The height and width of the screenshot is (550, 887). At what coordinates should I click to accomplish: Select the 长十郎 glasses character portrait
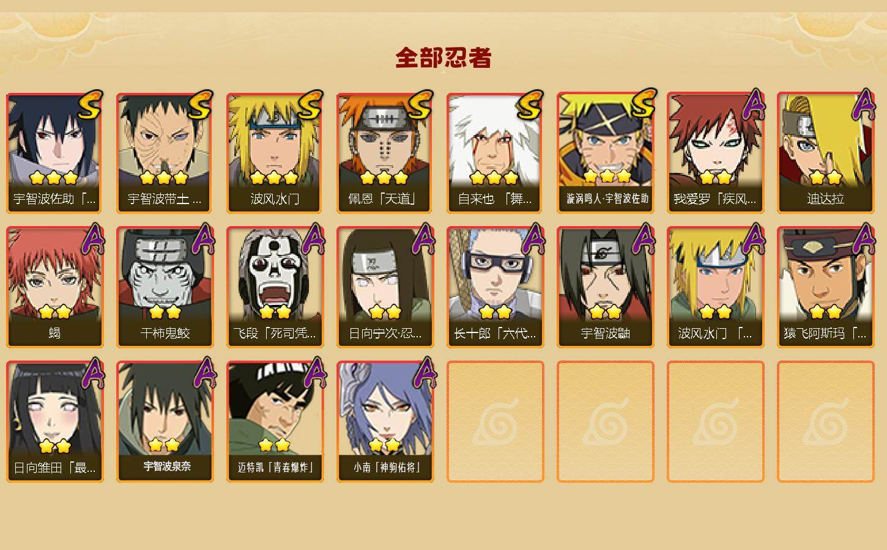coord(495,275)
